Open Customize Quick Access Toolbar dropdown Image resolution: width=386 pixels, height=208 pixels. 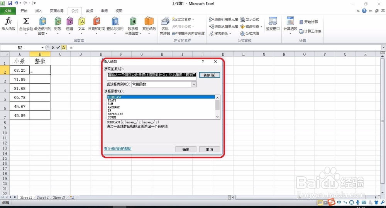coord(35,3)
